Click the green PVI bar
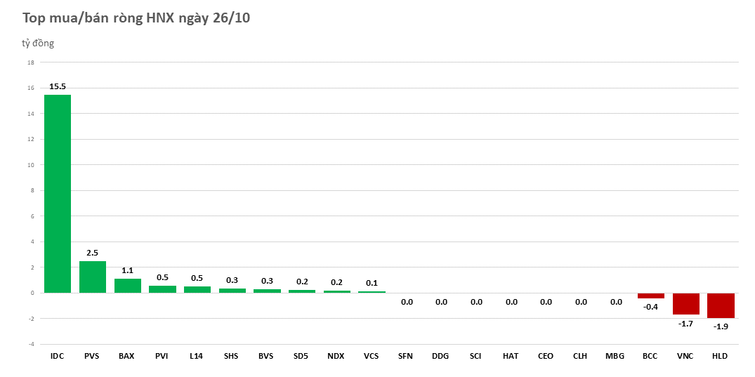755x377 pixels. pos(162,289)
